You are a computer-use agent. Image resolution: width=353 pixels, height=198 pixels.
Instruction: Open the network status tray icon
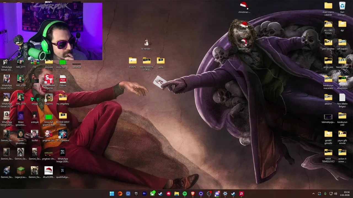[x=331, y=194]
